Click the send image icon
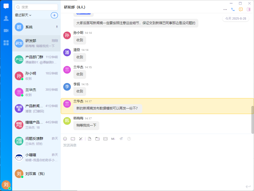This screenshot has height=191, width=254. tap(73, 139)
